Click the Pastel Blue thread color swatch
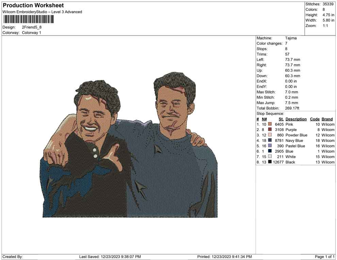The image size is (337, 260). 270,146
